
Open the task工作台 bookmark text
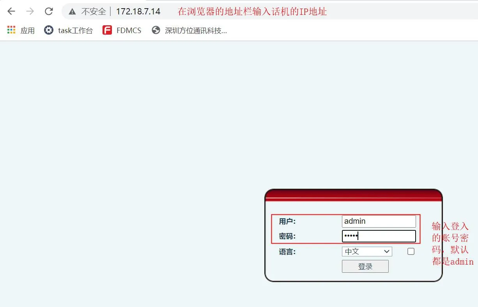coord(75,30)
